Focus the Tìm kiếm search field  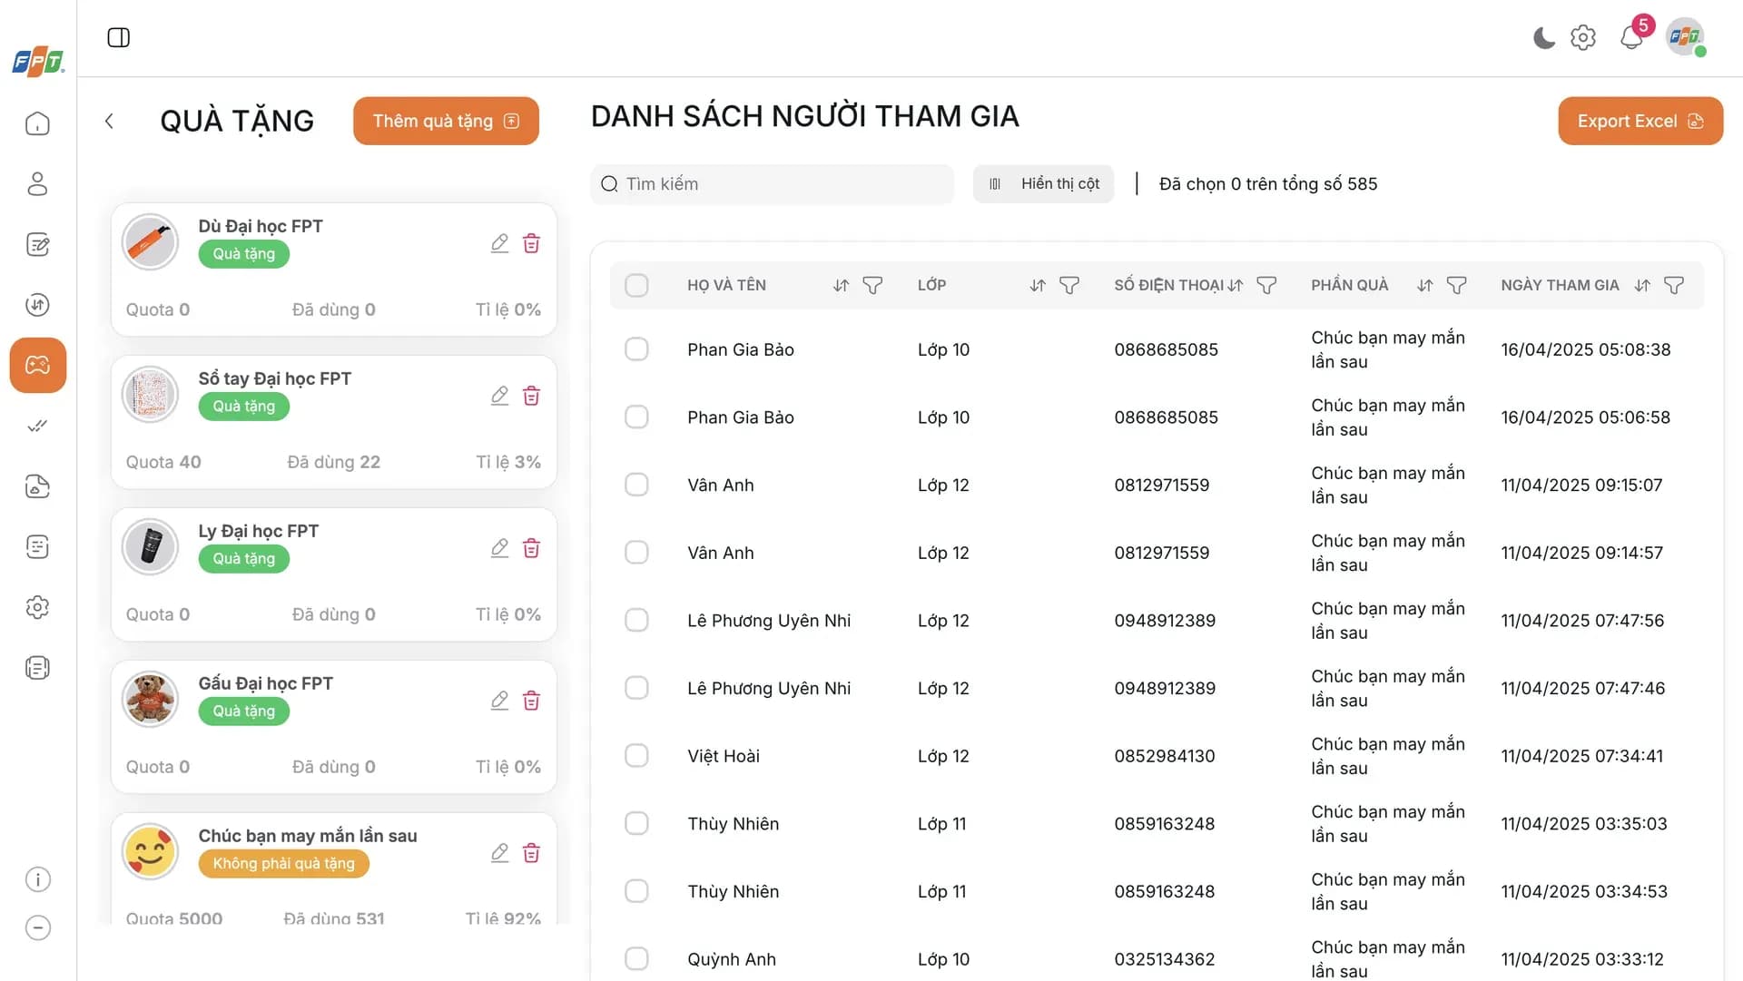(772, 184)
